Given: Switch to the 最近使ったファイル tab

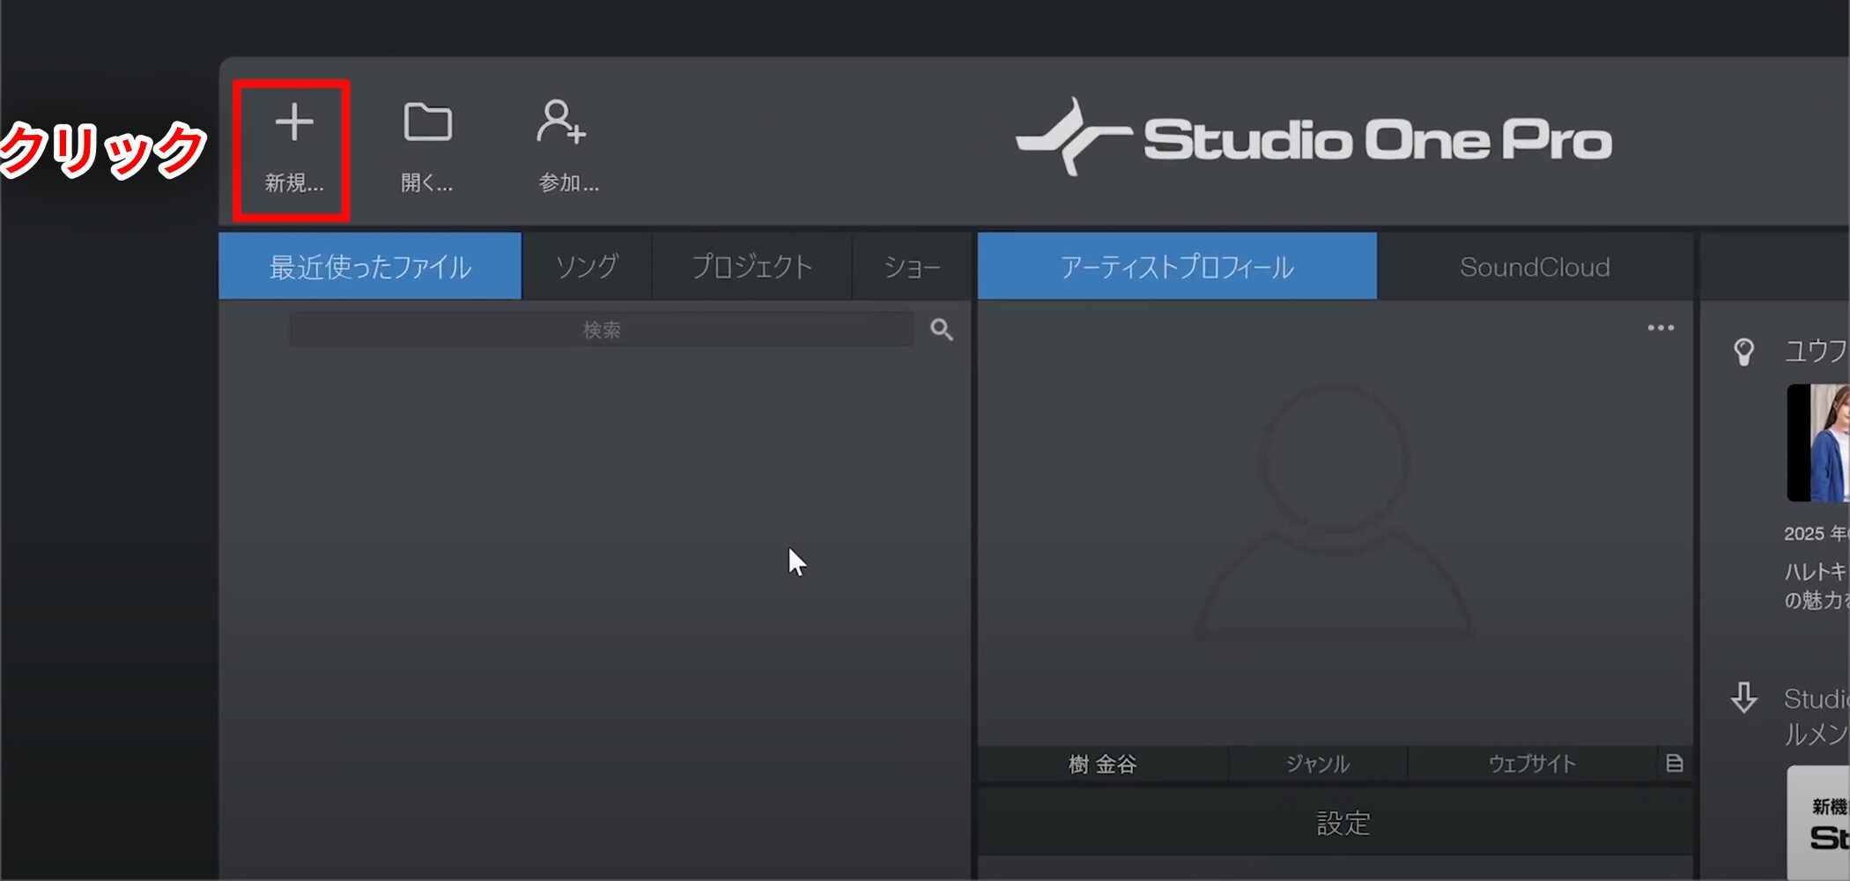Looking at the screenshot, I should [370, 267].
